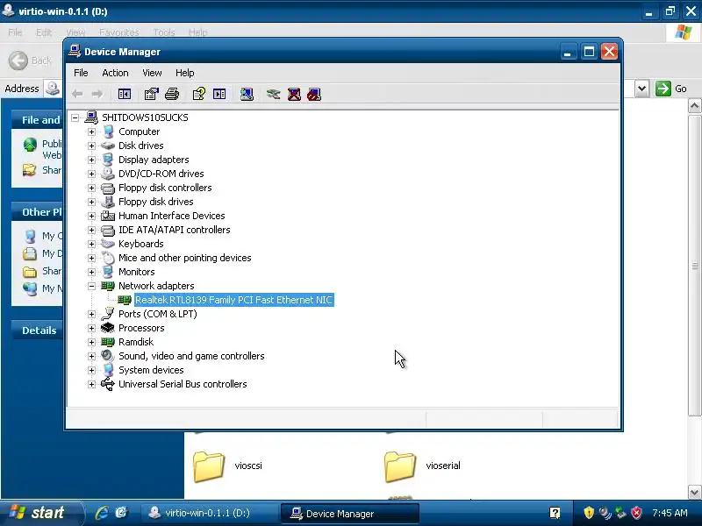Open the Address bar dropdown in Explorer
This screenshot has height=526, width=702.
pyautogui.click(x=641, y=89)
